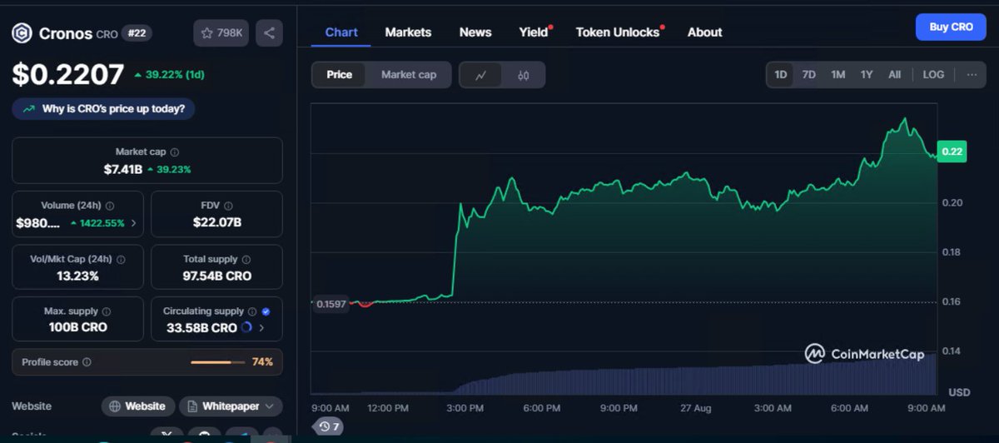Select the All time range

(x=895, y=74)
